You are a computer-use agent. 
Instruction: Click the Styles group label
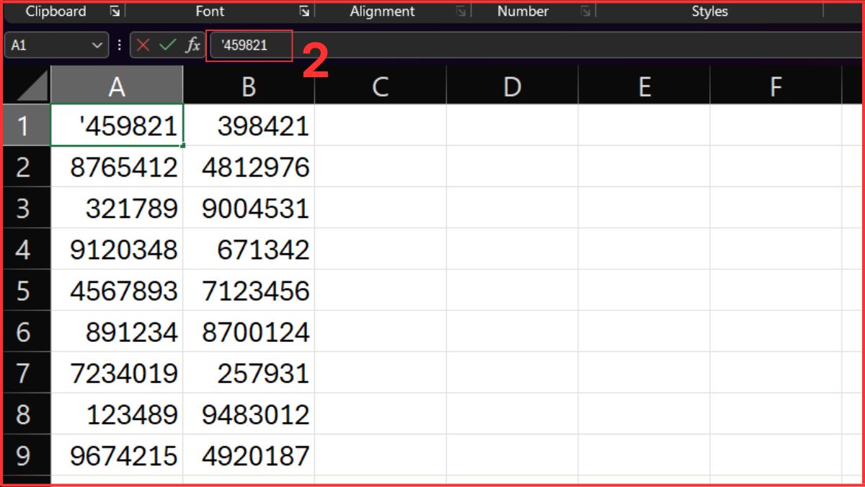click(x=710, y=12)
